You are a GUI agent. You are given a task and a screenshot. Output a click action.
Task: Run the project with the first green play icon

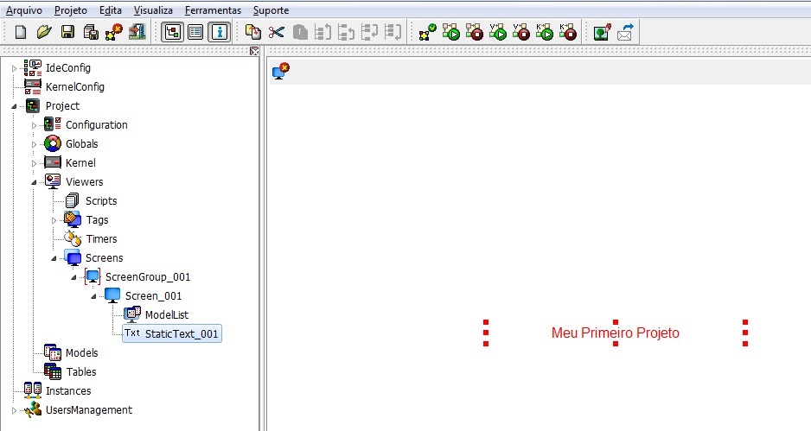(x=451, y=32)
